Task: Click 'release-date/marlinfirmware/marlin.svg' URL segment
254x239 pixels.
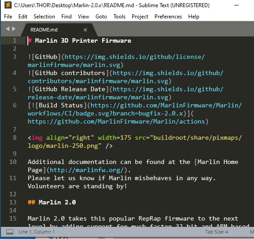Action: point(98,97)
